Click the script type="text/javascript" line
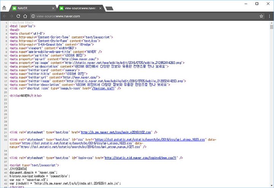274x188 pixels. 34,165
